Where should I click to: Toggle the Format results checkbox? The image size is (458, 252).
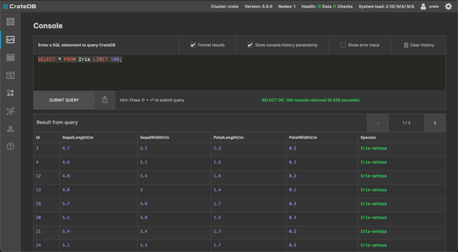[x=193, y=45]
